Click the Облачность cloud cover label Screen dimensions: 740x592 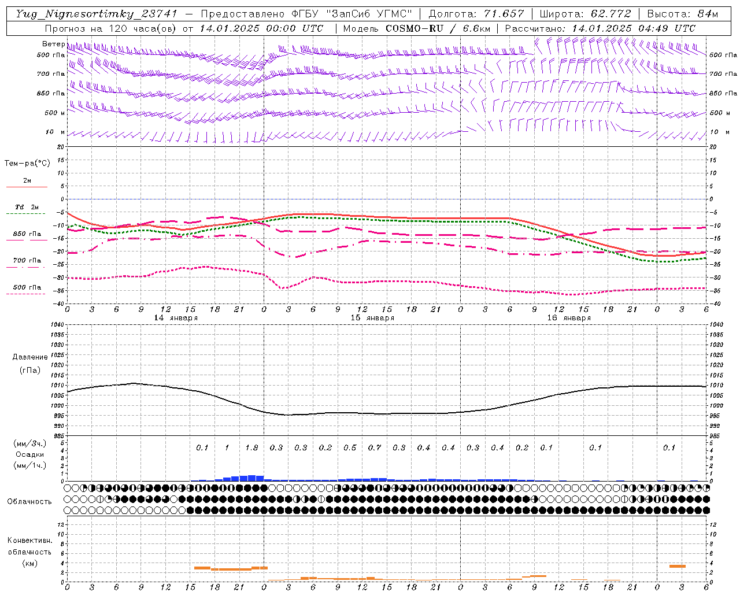(29, 502)
